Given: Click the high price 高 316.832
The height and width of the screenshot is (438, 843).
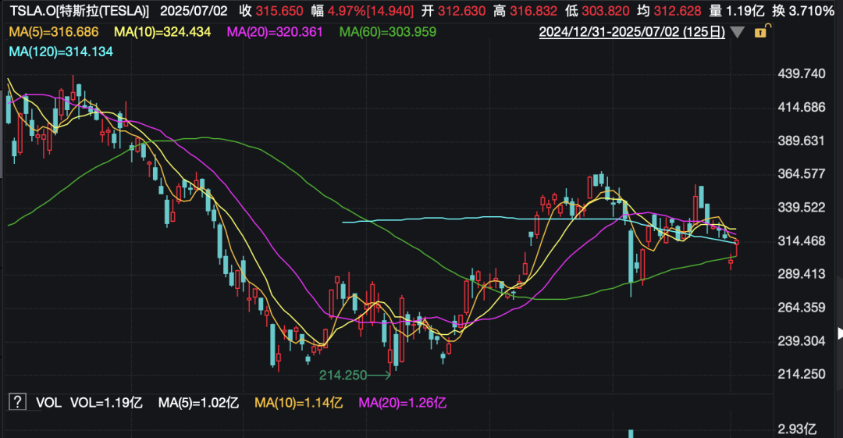Looking at the screenshot, I should coord(525,11).
